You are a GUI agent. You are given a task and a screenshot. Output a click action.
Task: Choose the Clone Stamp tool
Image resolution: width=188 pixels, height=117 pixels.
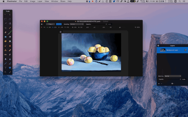6,50
